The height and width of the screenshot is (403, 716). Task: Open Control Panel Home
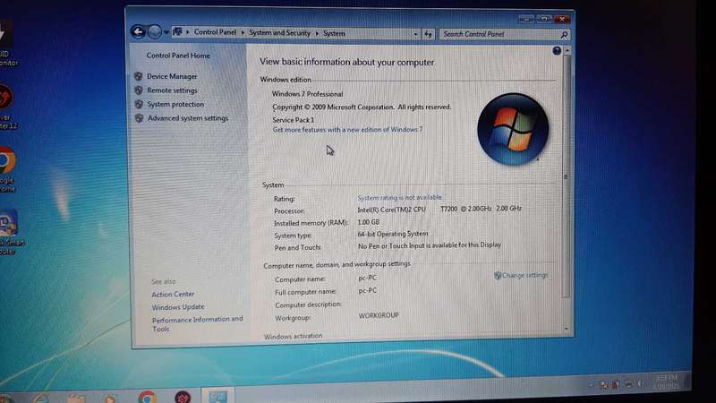pos(178,56)
